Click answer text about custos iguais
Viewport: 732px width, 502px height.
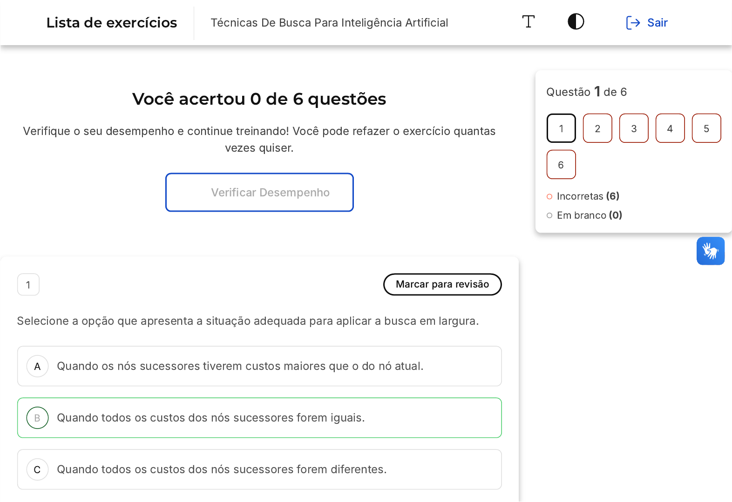pyautogui.click(x=211, y=418)
